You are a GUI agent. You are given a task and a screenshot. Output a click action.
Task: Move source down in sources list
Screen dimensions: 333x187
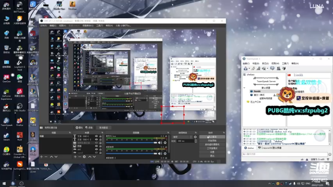pyautogui.click(x=94, y=157)
